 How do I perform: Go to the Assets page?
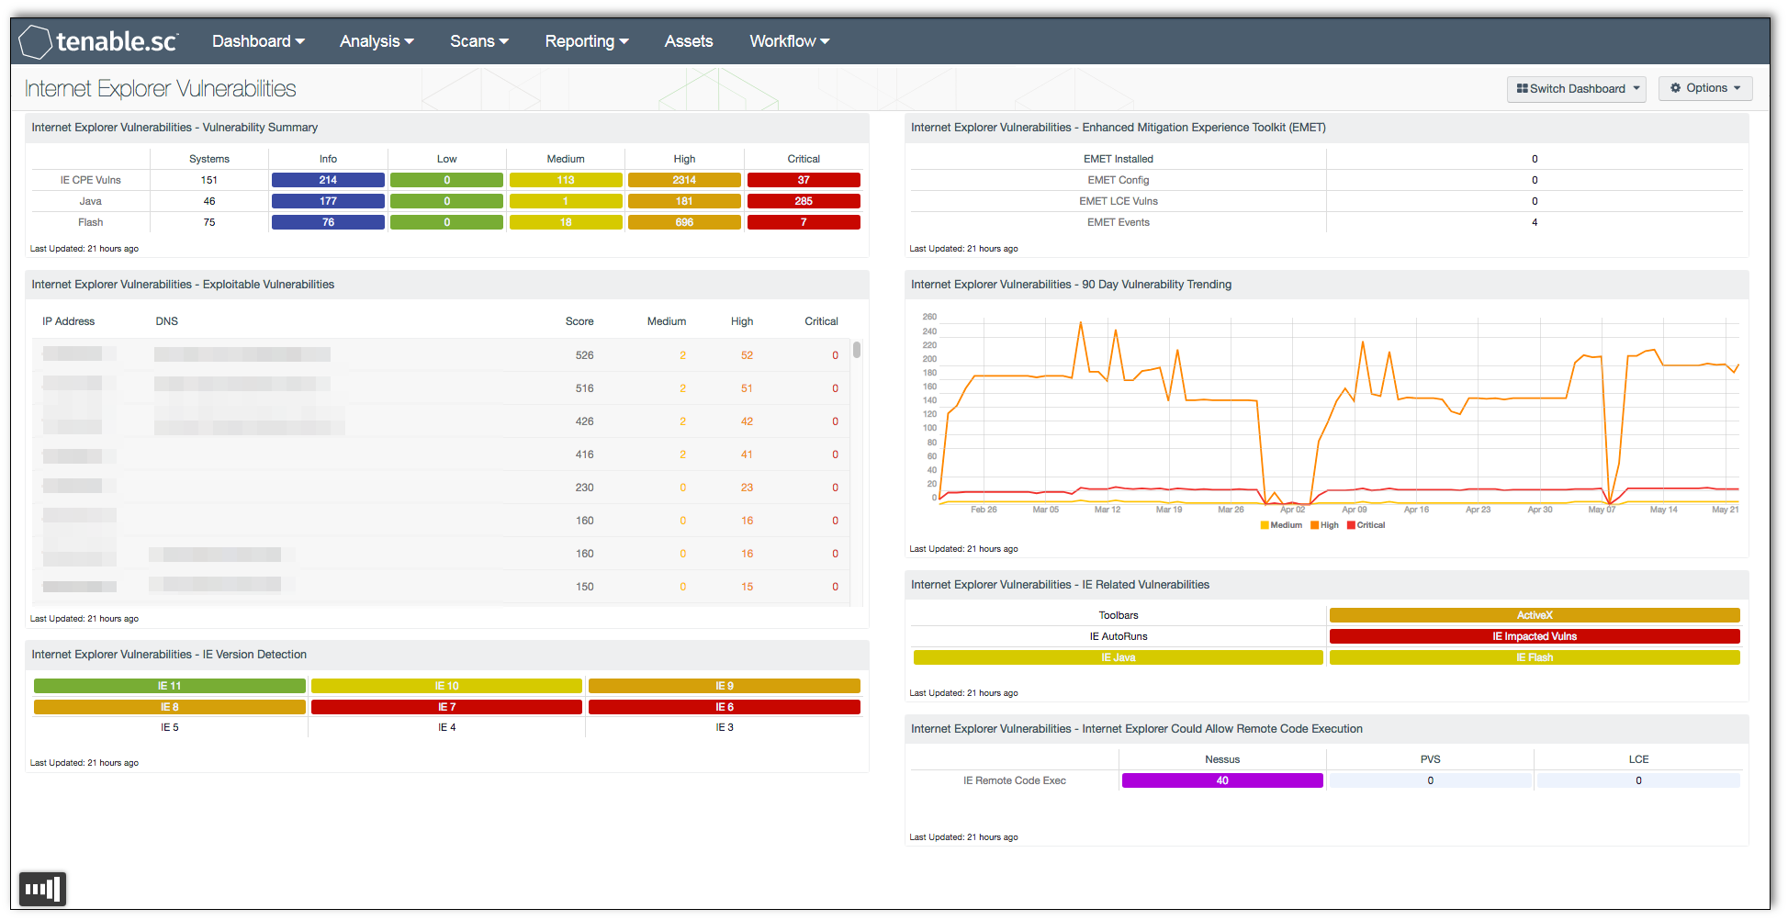(689, 41)
